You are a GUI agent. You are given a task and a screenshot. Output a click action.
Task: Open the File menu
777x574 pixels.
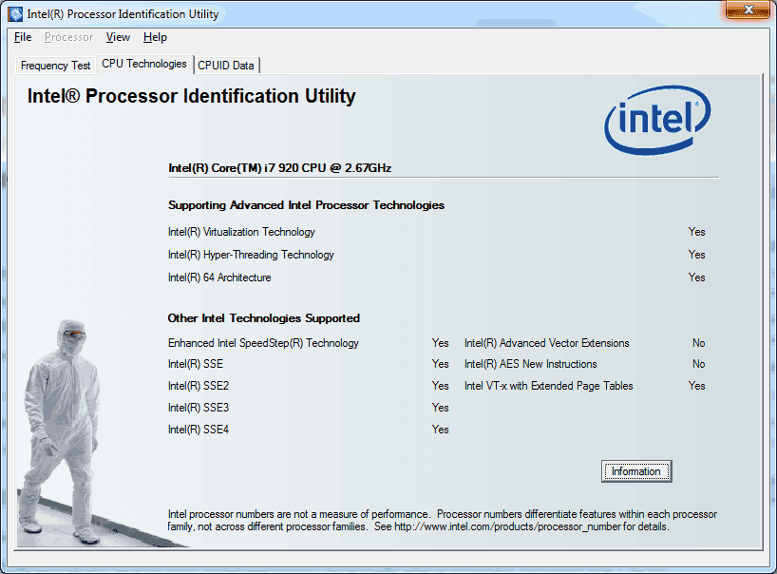point(22,37)
